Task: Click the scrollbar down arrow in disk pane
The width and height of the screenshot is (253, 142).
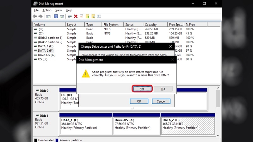Action: click(x=218, y=136)
